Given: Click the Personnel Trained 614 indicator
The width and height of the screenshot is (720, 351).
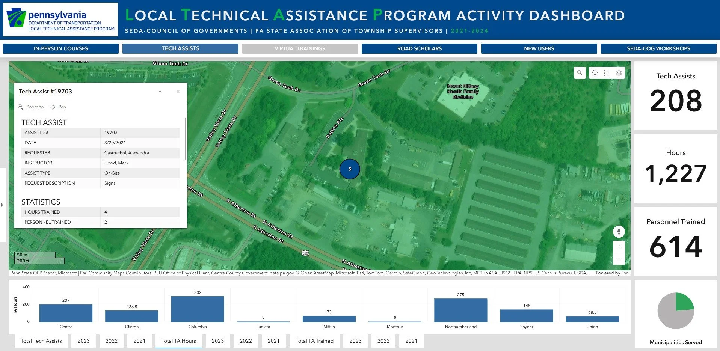Looking at the screenshot, I should 676,241.
